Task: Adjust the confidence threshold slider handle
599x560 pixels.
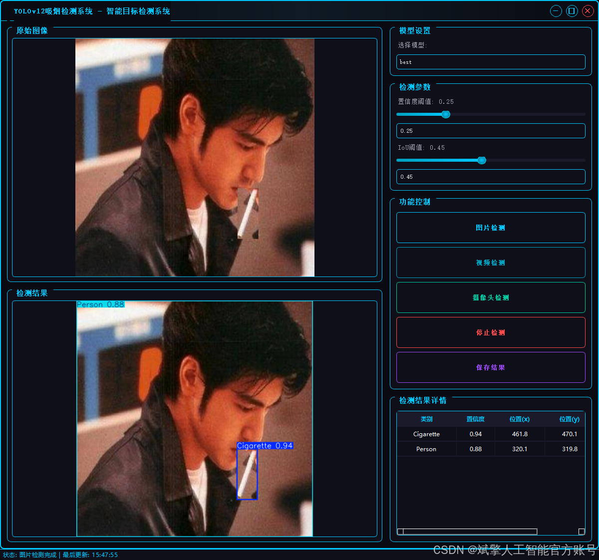Action: tap(446, 114)
